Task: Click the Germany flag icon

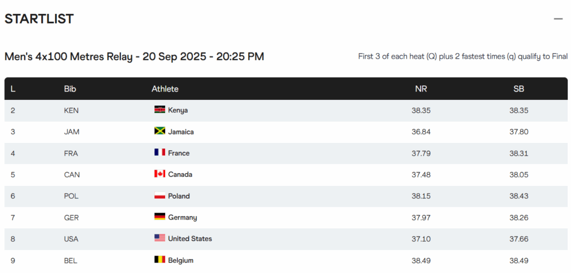Action: click(x=159, y=217)
